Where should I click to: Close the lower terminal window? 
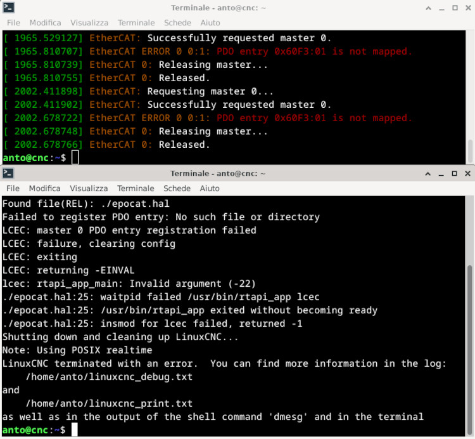[467, 174]
